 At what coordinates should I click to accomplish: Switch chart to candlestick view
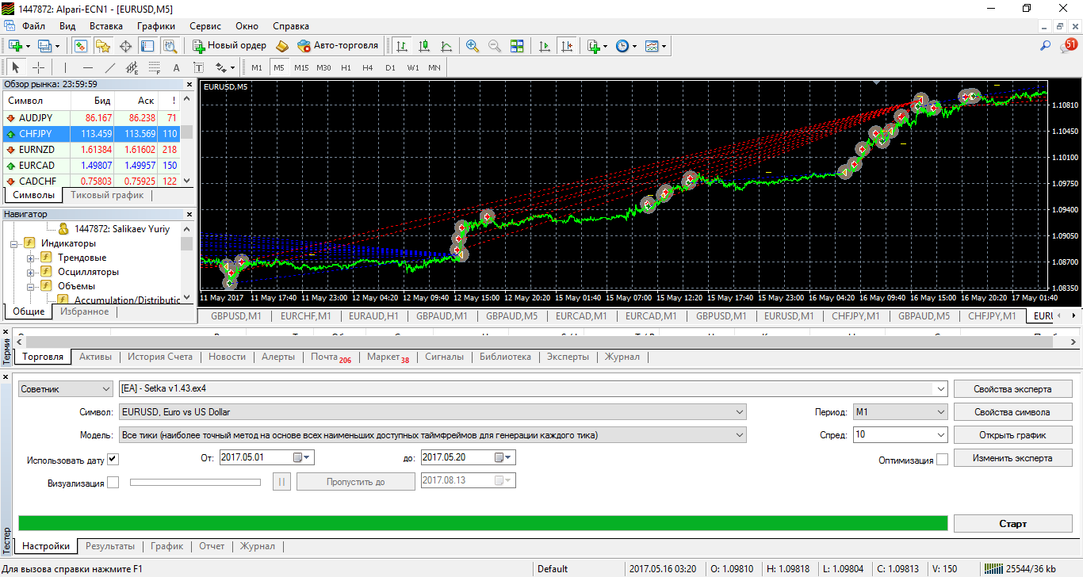[424, 46]
